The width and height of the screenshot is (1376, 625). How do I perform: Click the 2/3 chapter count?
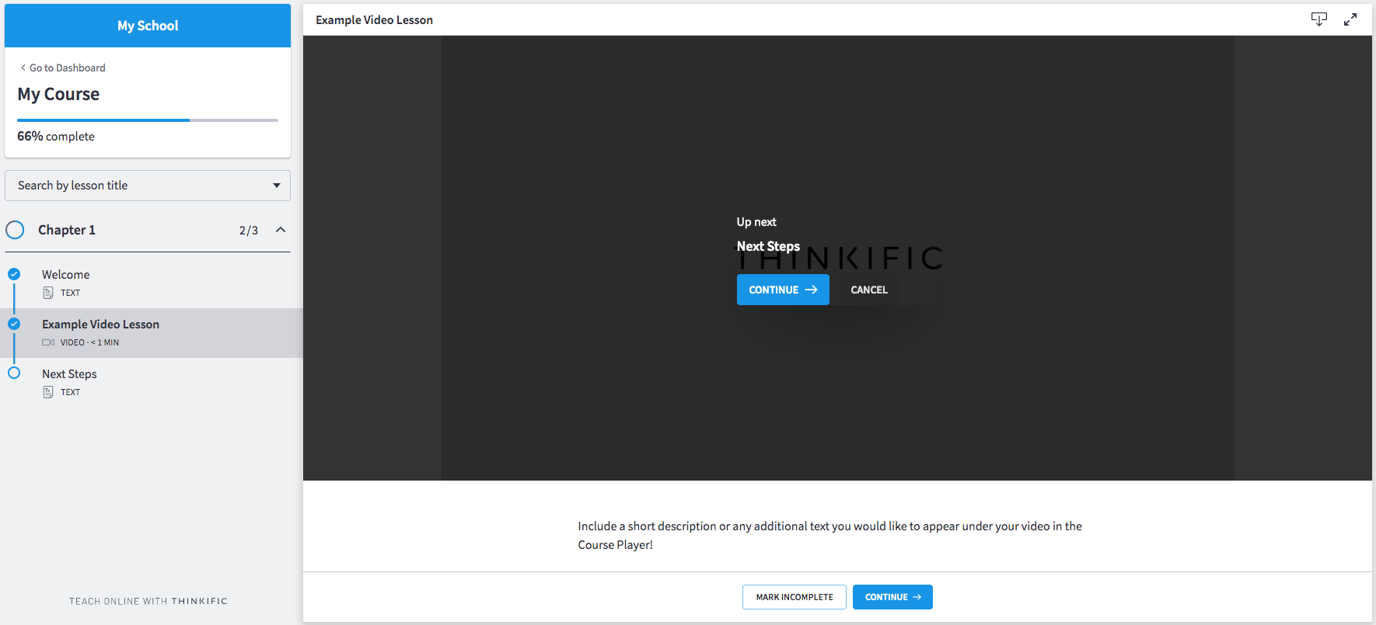[249, 230]
